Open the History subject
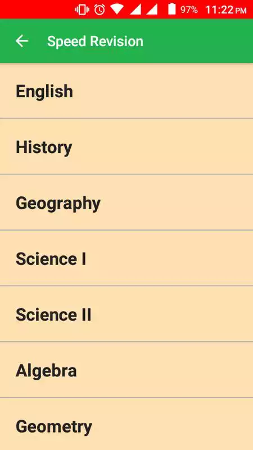This screenshot has width=253, height=450. 126,146
